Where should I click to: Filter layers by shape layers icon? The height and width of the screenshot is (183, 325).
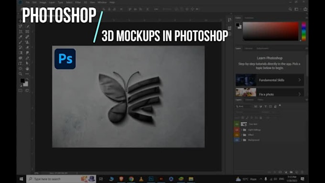[271, 107]
